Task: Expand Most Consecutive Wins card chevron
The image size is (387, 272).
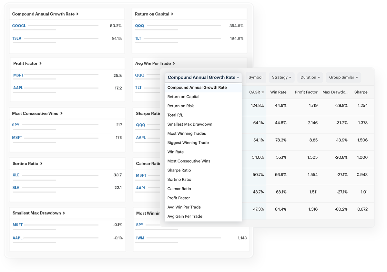Action: [x=61, y=113]
